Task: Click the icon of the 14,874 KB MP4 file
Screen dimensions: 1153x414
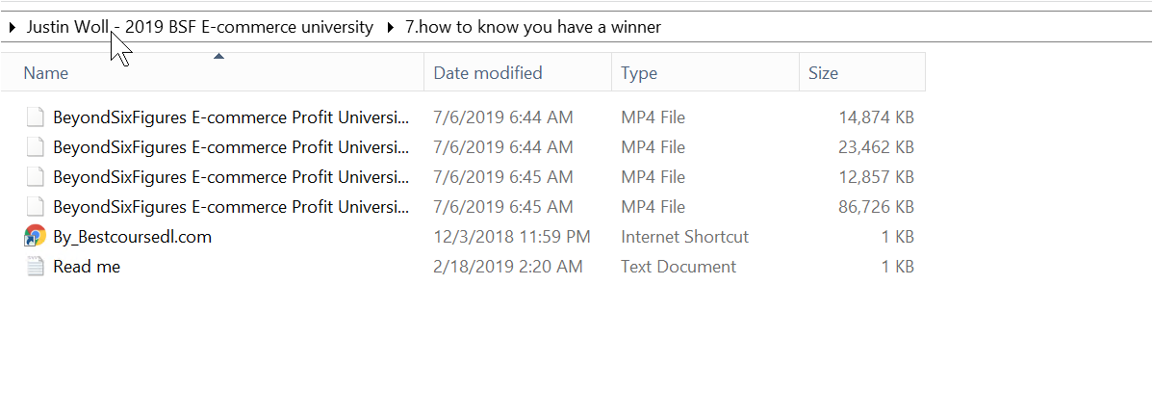Action: [36, 118]
